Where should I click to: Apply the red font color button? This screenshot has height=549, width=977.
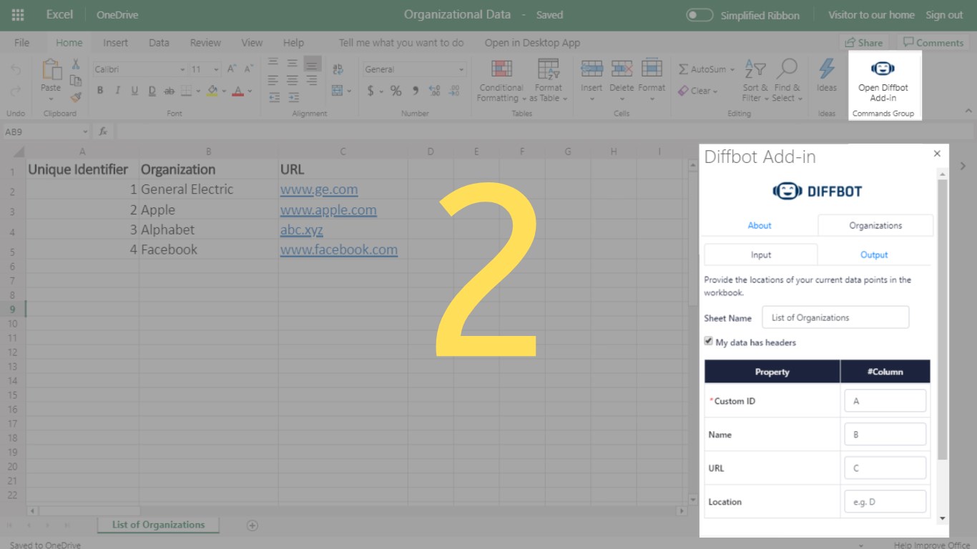tap(239, 91)
